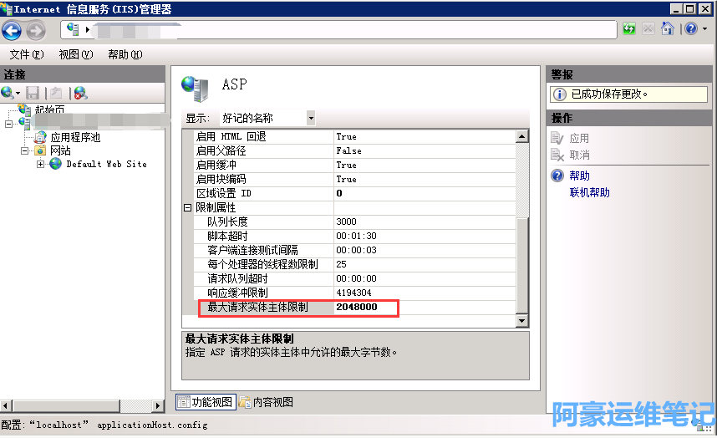
Task: Open the 视图 menu
Action: click(x=75, y=54)
